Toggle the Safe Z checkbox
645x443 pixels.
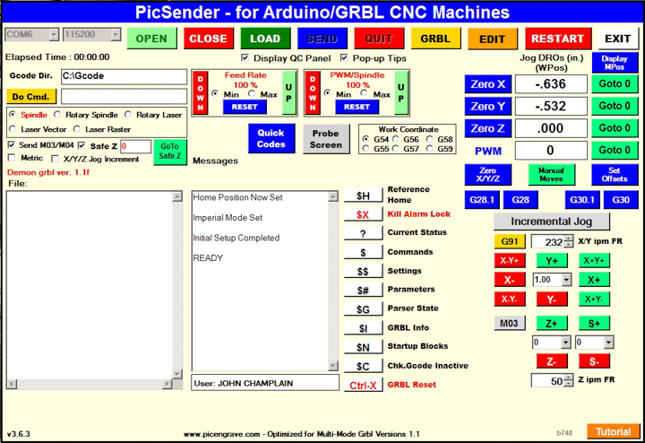[82, 145]
